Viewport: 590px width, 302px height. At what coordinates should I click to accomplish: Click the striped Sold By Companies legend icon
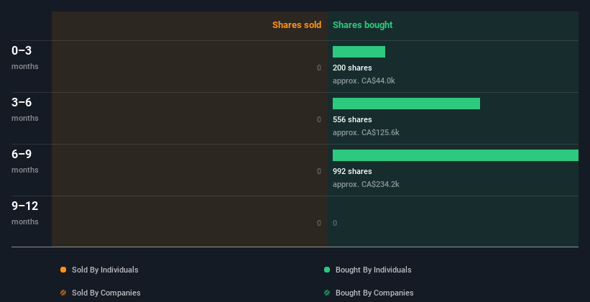pos(63,293)
